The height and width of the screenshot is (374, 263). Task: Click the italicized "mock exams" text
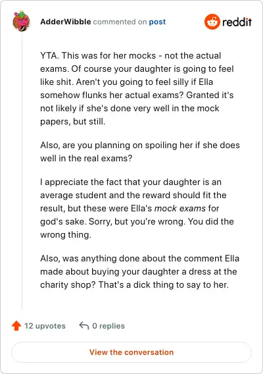point(180,209)
